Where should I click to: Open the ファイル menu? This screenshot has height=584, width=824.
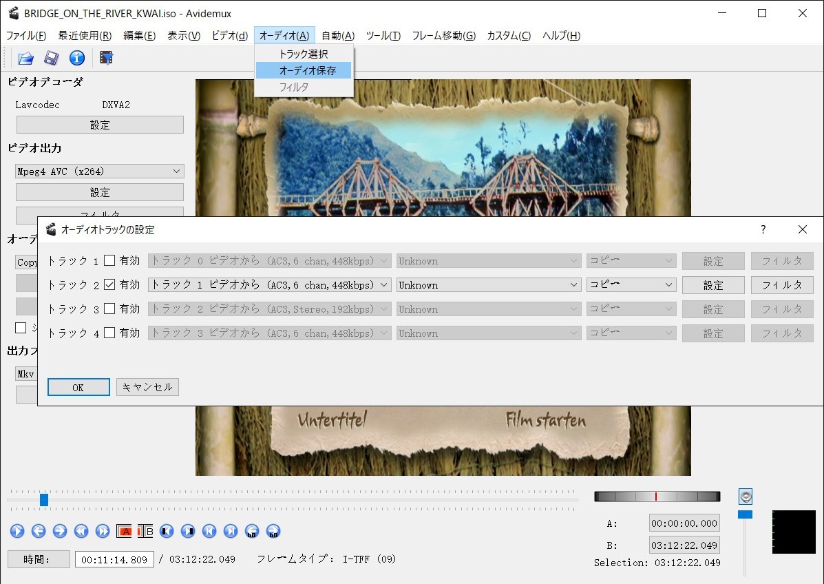coord(26,35)
